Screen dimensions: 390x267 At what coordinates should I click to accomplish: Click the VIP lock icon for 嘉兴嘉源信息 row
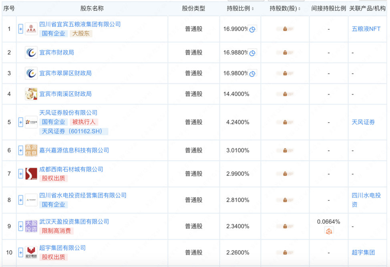285,150
